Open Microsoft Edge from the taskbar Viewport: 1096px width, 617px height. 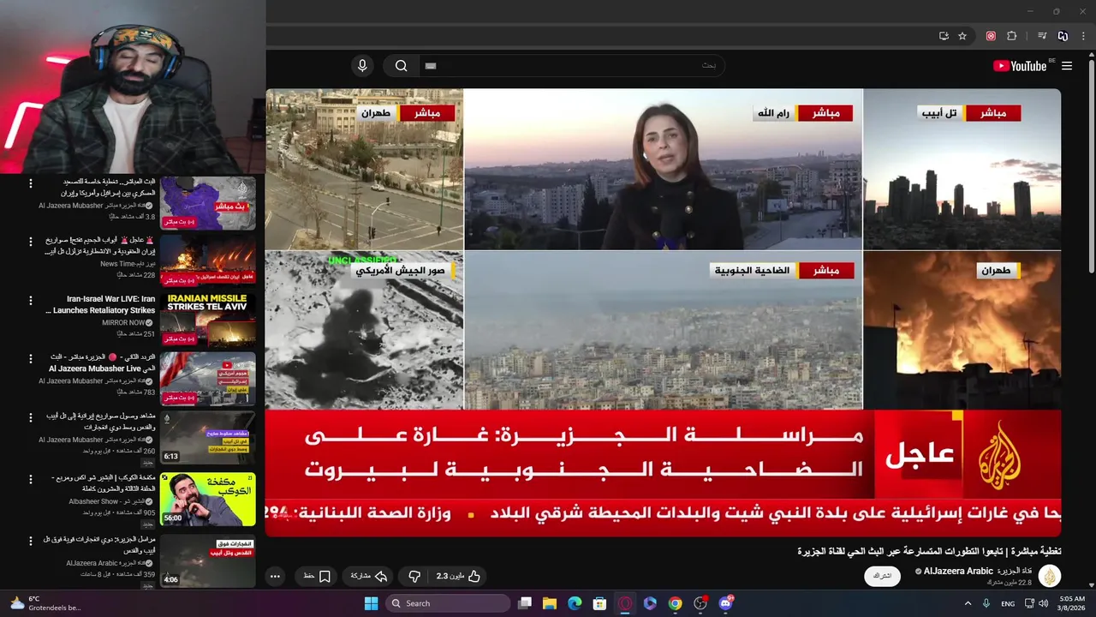[575, 603]
